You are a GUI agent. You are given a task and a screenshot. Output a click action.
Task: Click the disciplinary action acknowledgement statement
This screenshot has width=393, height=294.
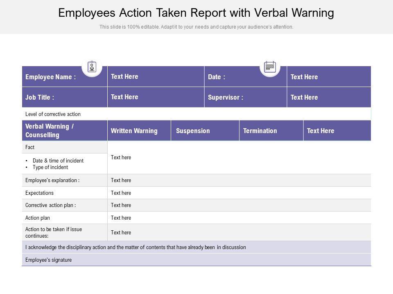(x=136, y=247)
